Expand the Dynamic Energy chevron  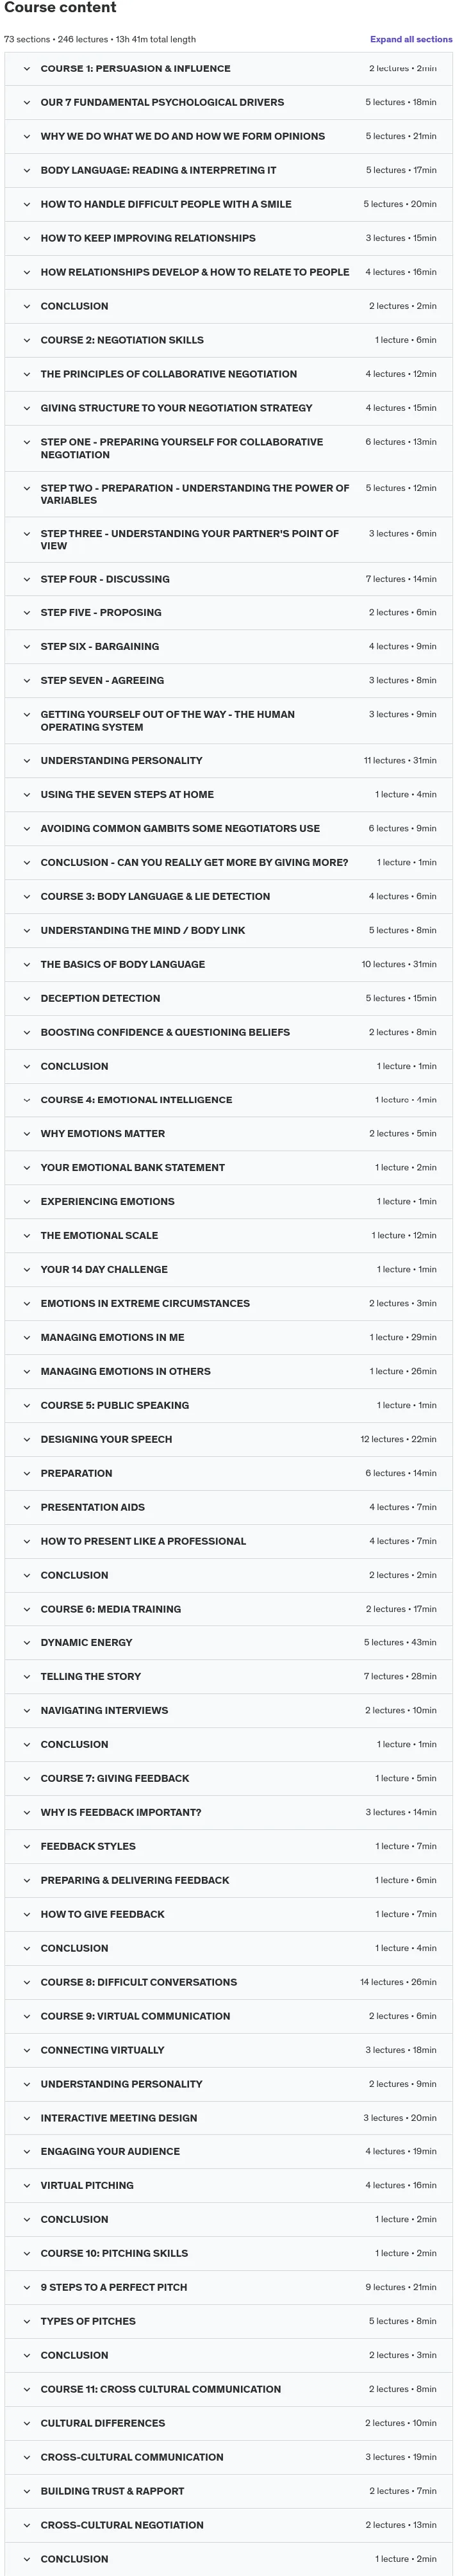[27, 1642]
